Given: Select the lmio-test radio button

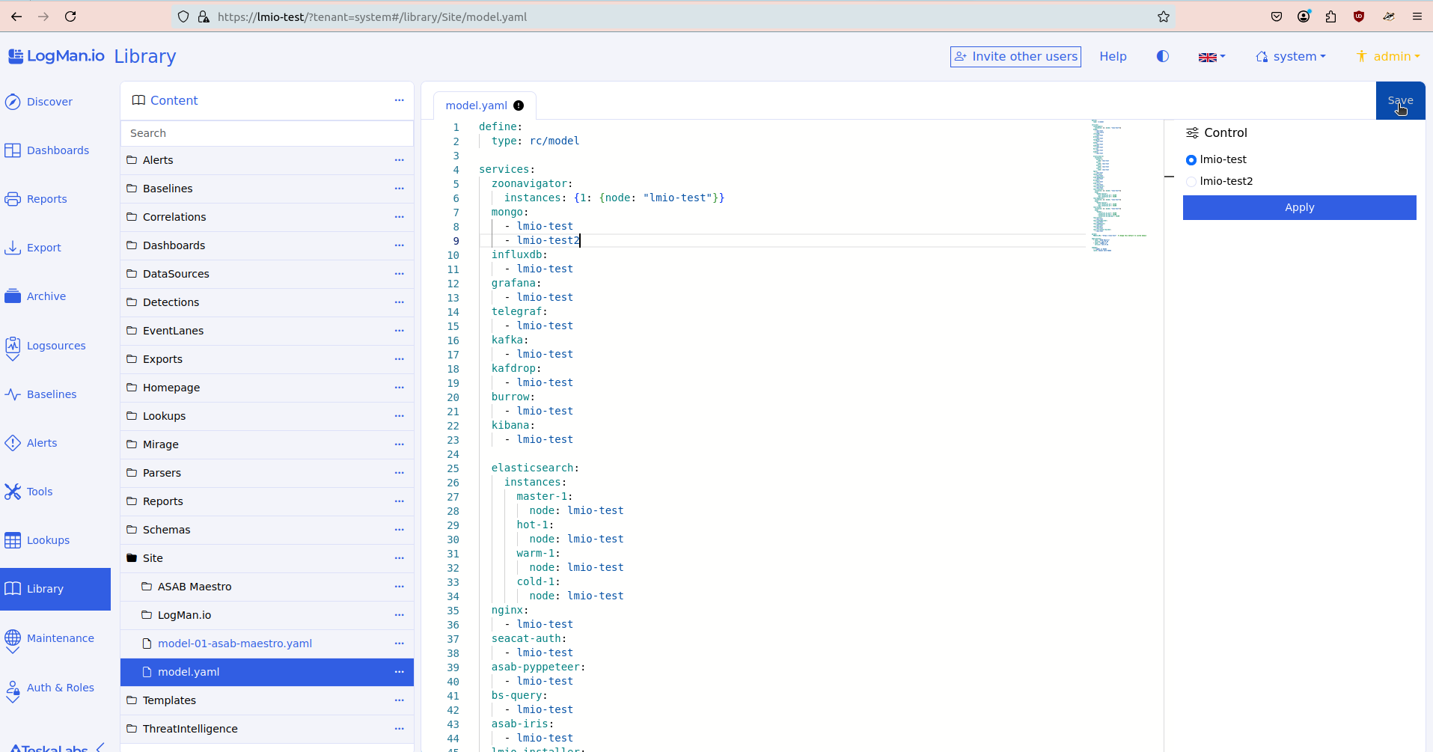Looking at the screenshot, I should (1191, 160).
